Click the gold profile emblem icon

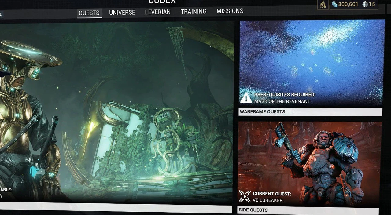click(323, 4)
